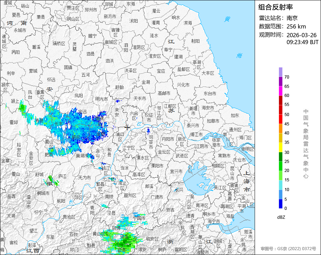This screenshot has width=321, height=255.
Task: Click the '溧水区' map label
Action: pos(143,158)
